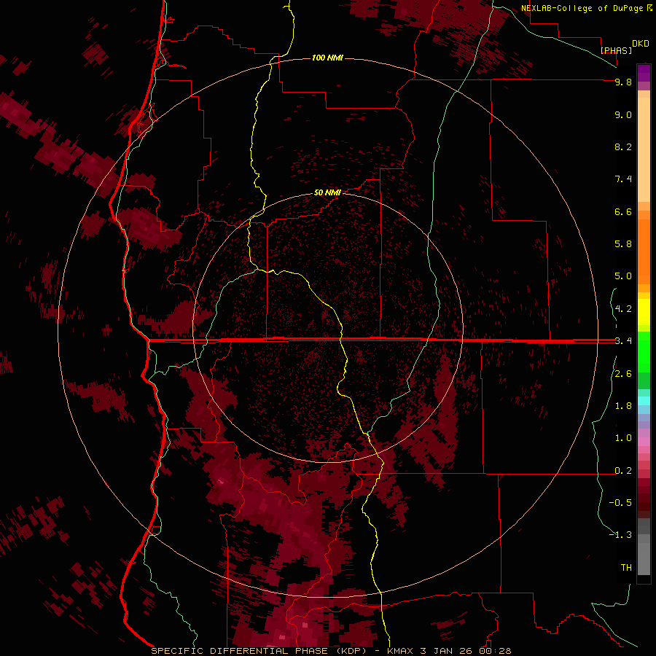This screenshot has width=656, height=656.
Task: Select the 4.2 scale value
Action: 623,309
